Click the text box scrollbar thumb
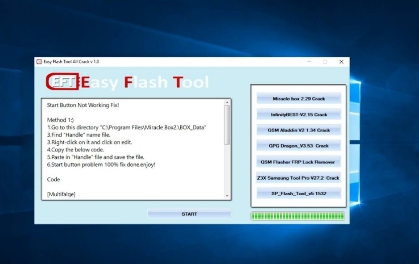Viewport: 419px width, 264px height. [227, 125]
